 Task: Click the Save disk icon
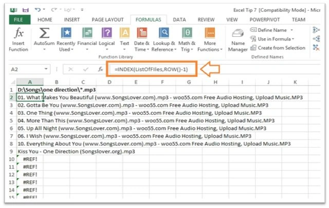(x=26, y=10)
